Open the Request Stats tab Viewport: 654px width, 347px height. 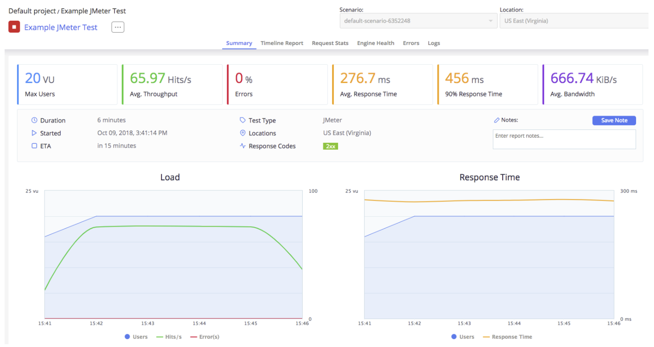coord(330,43)
